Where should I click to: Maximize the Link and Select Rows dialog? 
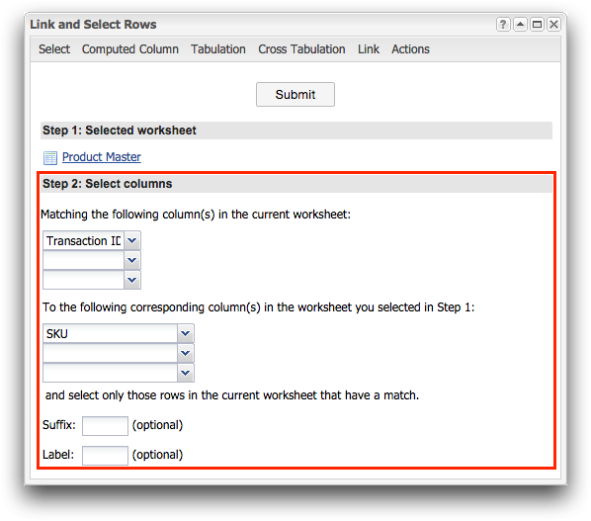point(537,25)
